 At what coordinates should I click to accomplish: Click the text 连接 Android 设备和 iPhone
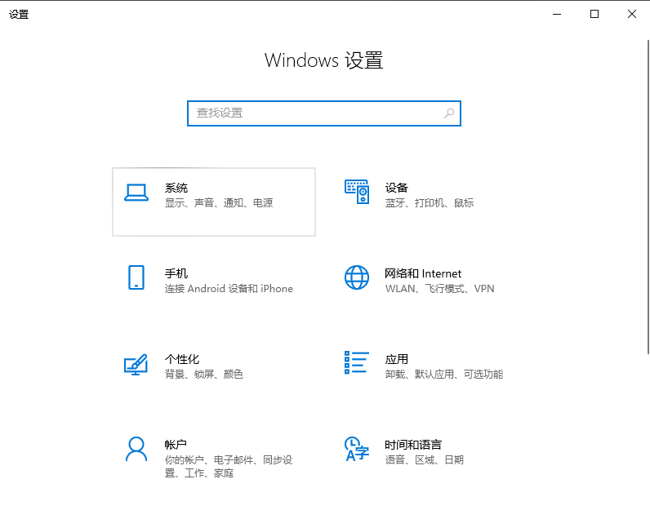coord(229,289)
